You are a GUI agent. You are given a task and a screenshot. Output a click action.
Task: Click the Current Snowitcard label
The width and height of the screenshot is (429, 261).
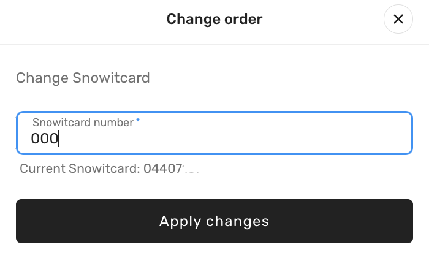pos(80,168)
